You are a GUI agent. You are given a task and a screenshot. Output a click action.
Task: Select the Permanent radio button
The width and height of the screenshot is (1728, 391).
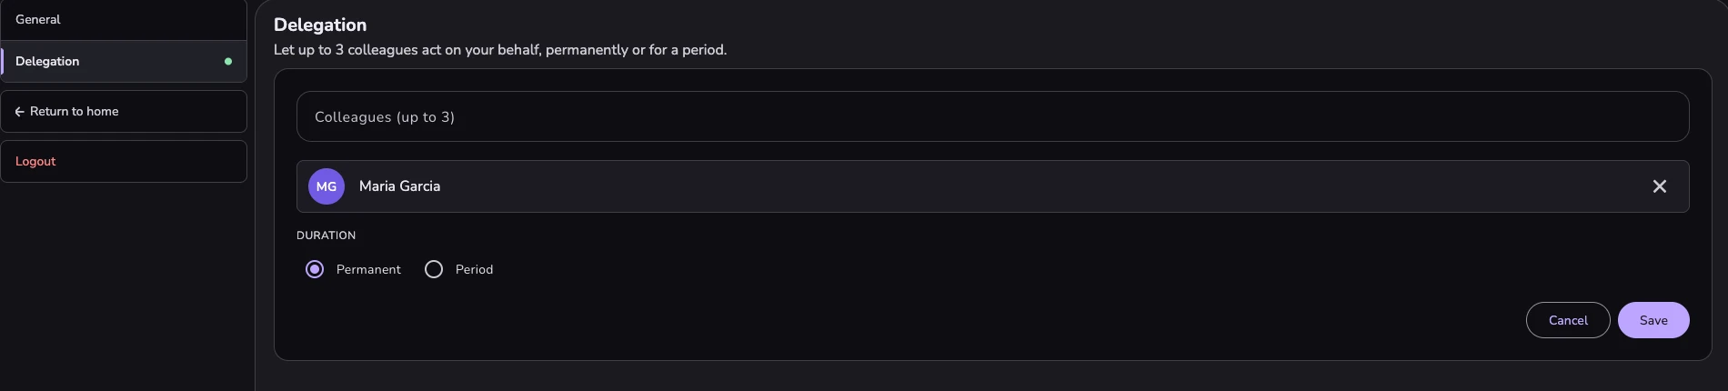coord(315,269)
